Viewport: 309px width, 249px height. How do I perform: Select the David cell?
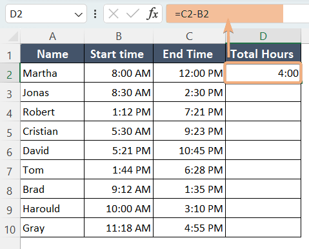pyautogui.click(x=52, y=150)
